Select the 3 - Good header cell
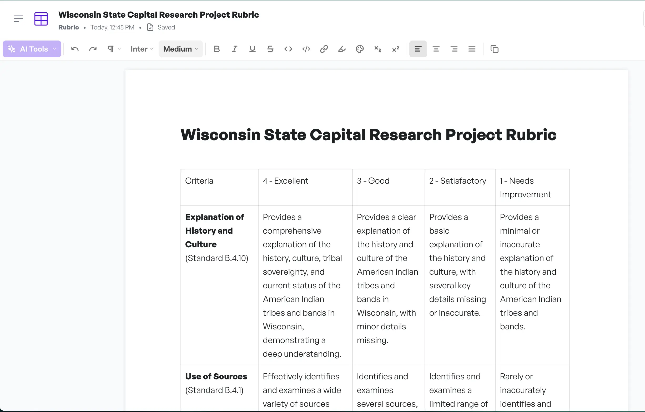 (x=388, y=187)
